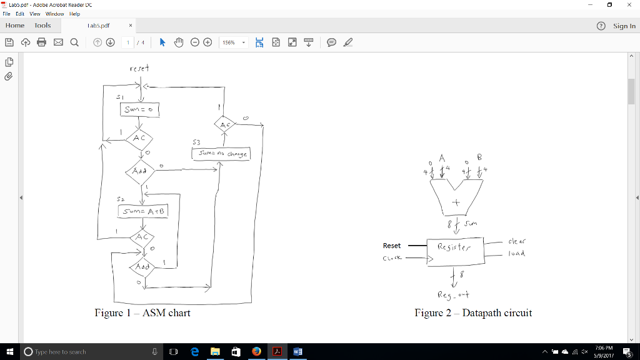This screenshot has width=640, height=360.
Task: Activate the text Selection tool arrow
Action: [162, 42]
